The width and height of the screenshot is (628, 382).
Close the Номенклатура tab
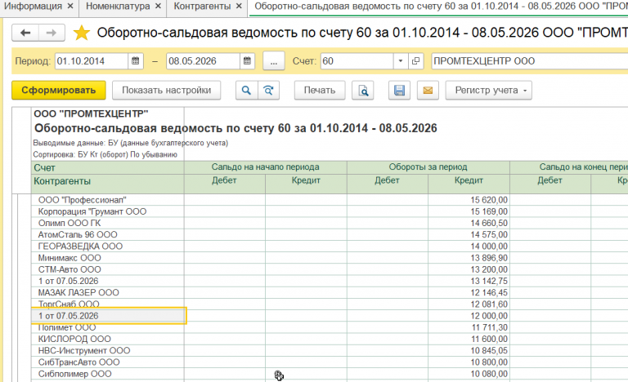click(158, 7)
